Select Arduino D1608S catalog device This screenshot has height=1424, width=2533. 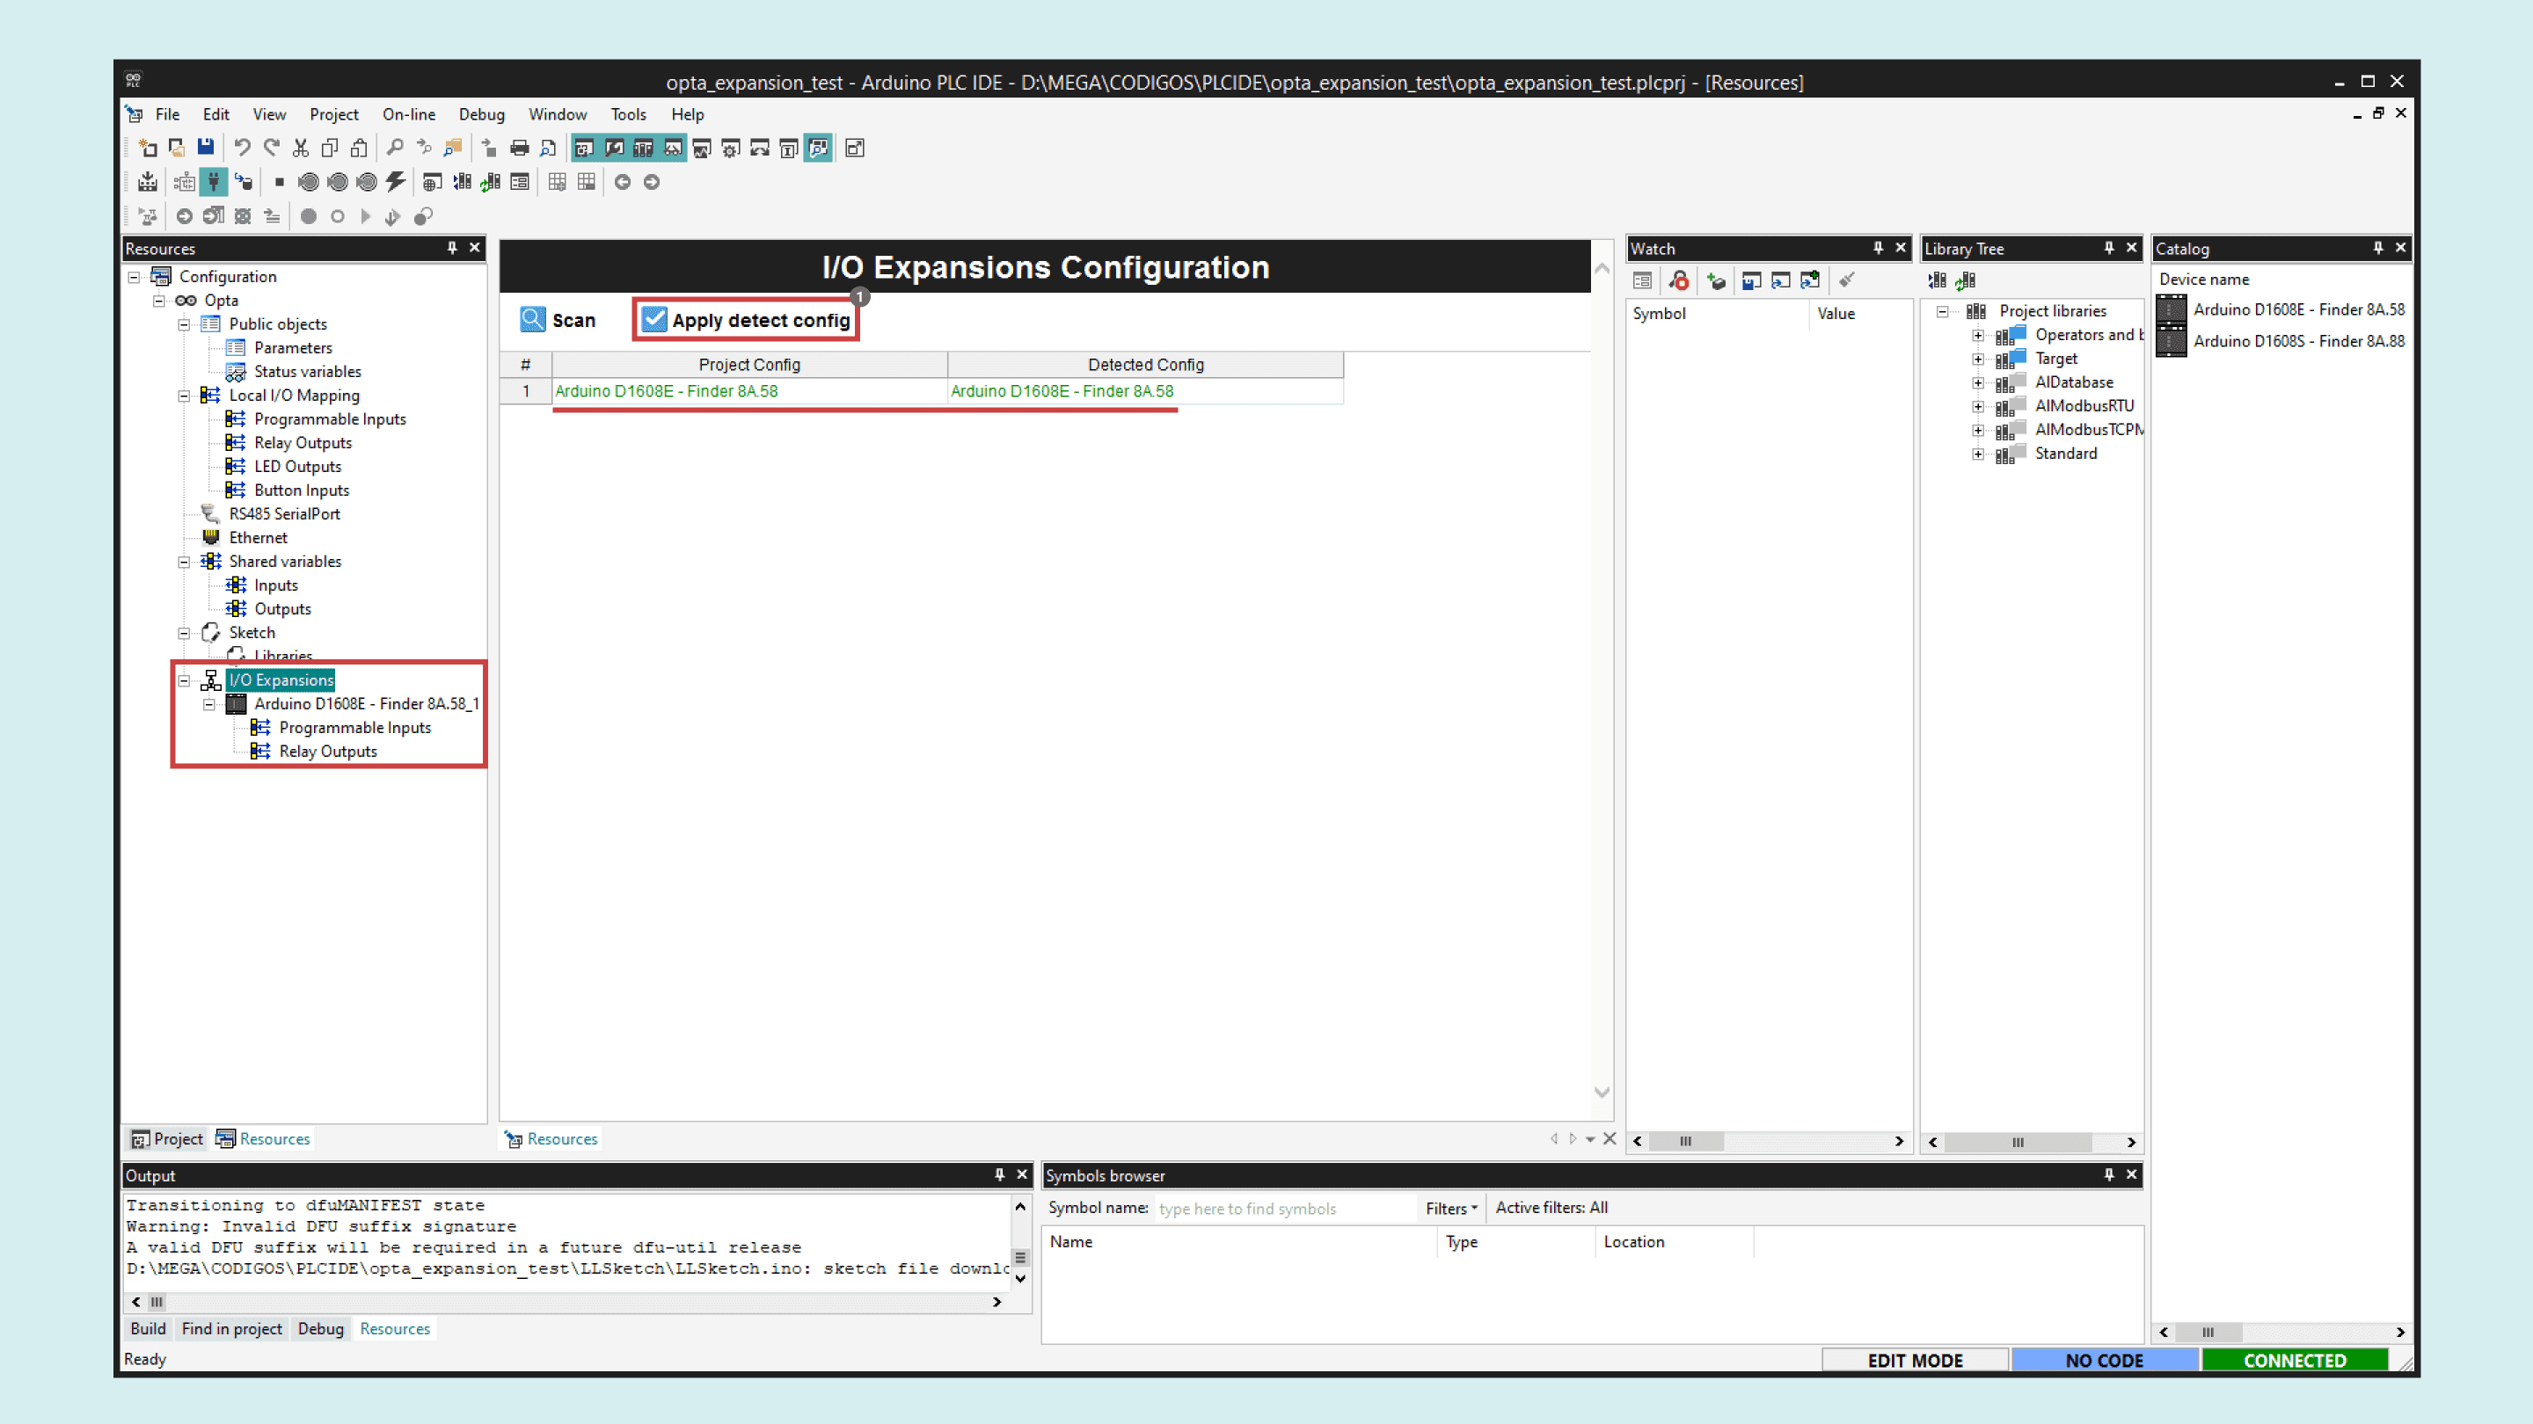[x=2298, y=341]
